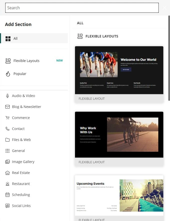Select the Flexible Layouts sidebar icon

[x=8, y=61]
